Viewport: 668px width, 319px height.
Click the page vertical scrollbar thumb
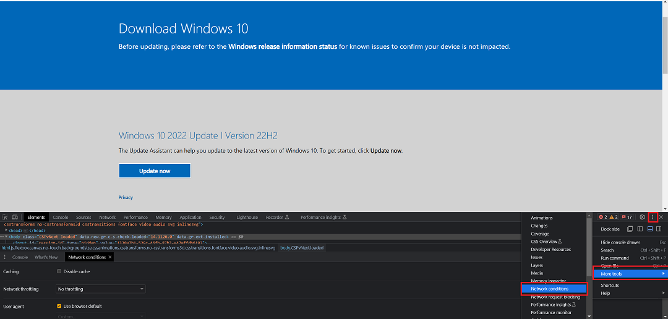(665, 45)
